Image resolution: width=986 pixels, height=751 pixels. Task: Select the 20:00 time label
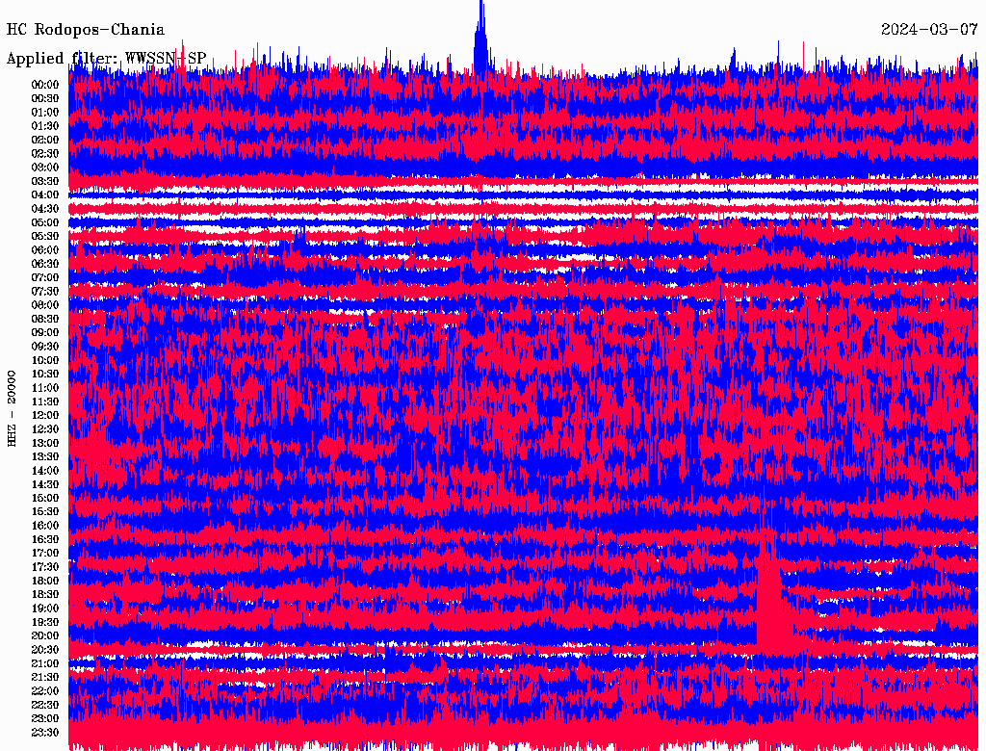click(x=45, y=635)
